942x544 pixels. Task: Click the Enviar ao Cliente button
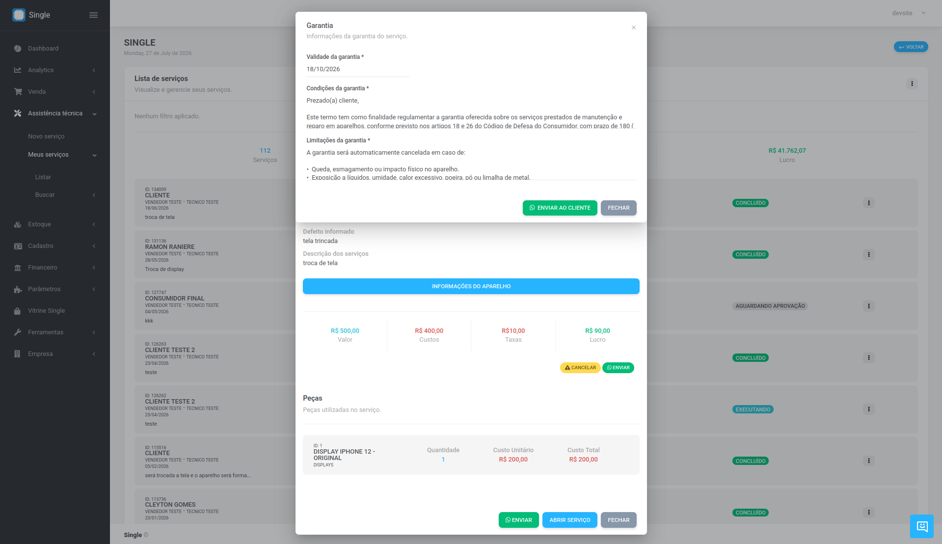[x=560, y=208]
